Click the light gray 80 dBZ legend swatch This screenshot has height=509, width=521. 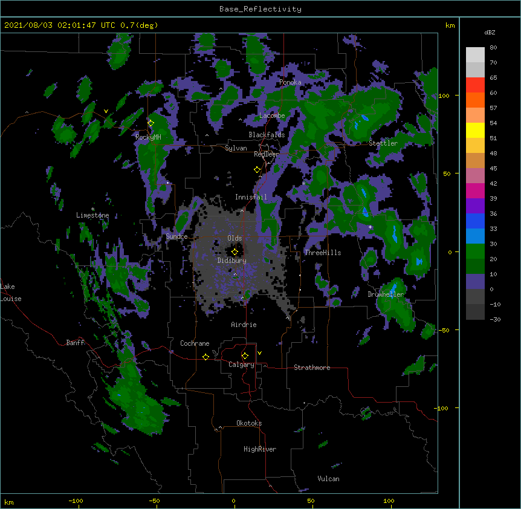point(475,55)
